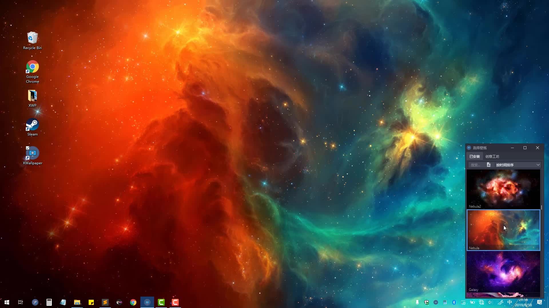Switch to the 创意工坊 workshop tab
The height and width of the screenshot is (308, 549).
click(x=492, y=156)
